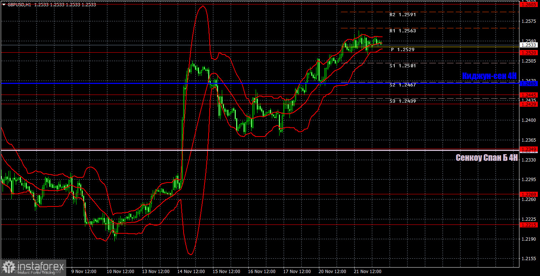This screenshot has width=540, height=276.
Task: Select the Сенкоу Спан Б 4H line label
Action: pos(487,158)
